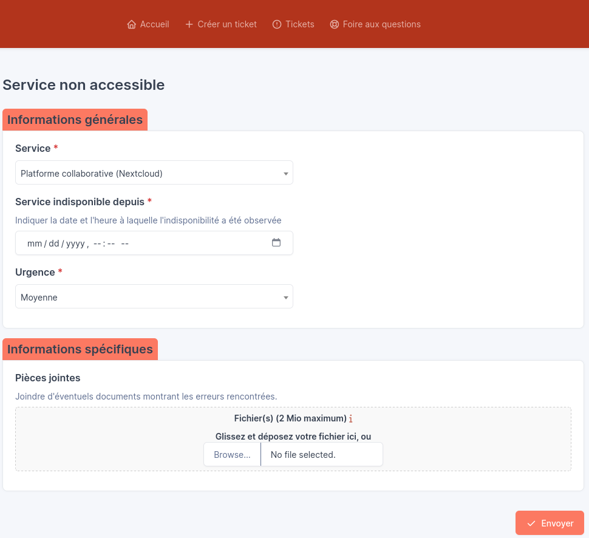Click the day (dd) segment of date
The height and width of the screenshot is (538, 589).
(54, 243)
